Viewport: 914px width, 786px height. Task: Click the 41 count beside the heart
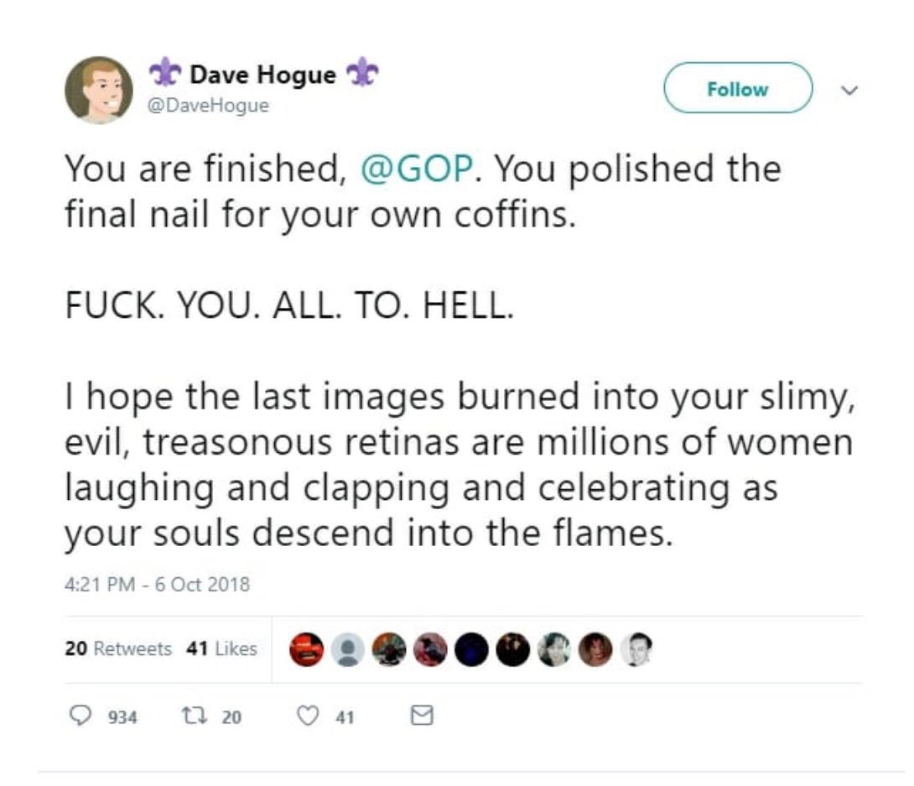coord(345,716)
